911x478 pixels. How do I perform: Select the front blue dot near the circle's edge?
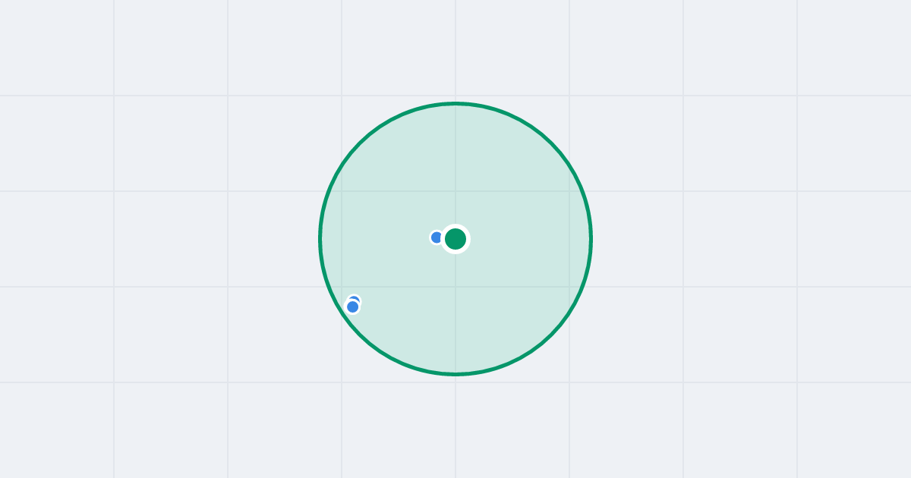click(x=352, y=307)
